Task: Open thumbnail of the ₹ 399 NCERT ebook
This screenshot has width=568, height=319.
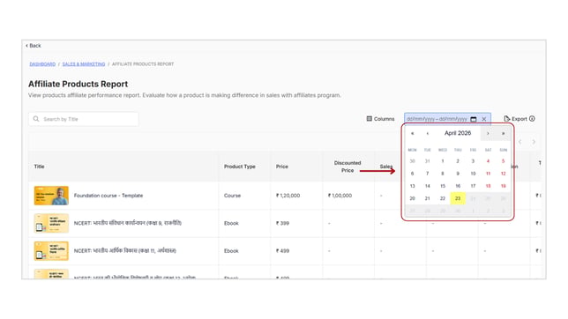Action: click(x=51, y=223)
